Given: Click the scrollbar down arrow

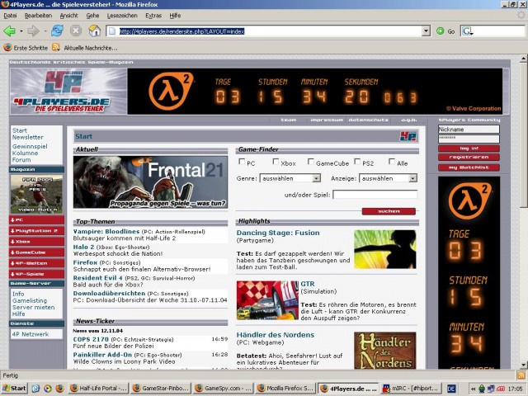Looking at the screenshot, I should [x=523, y=365].
